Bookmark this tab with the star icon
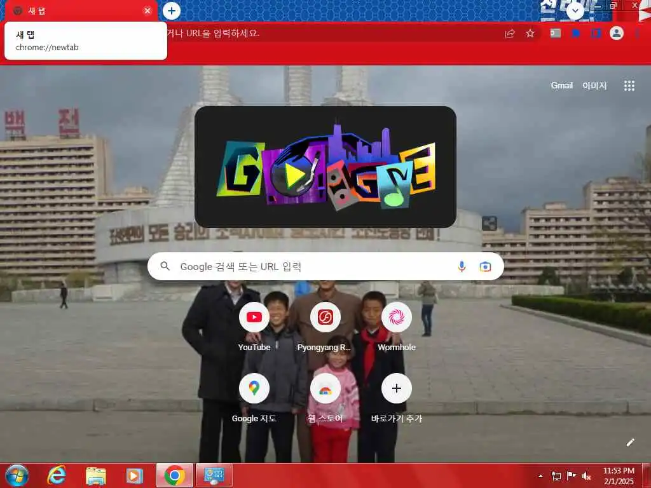 [530, 34]
